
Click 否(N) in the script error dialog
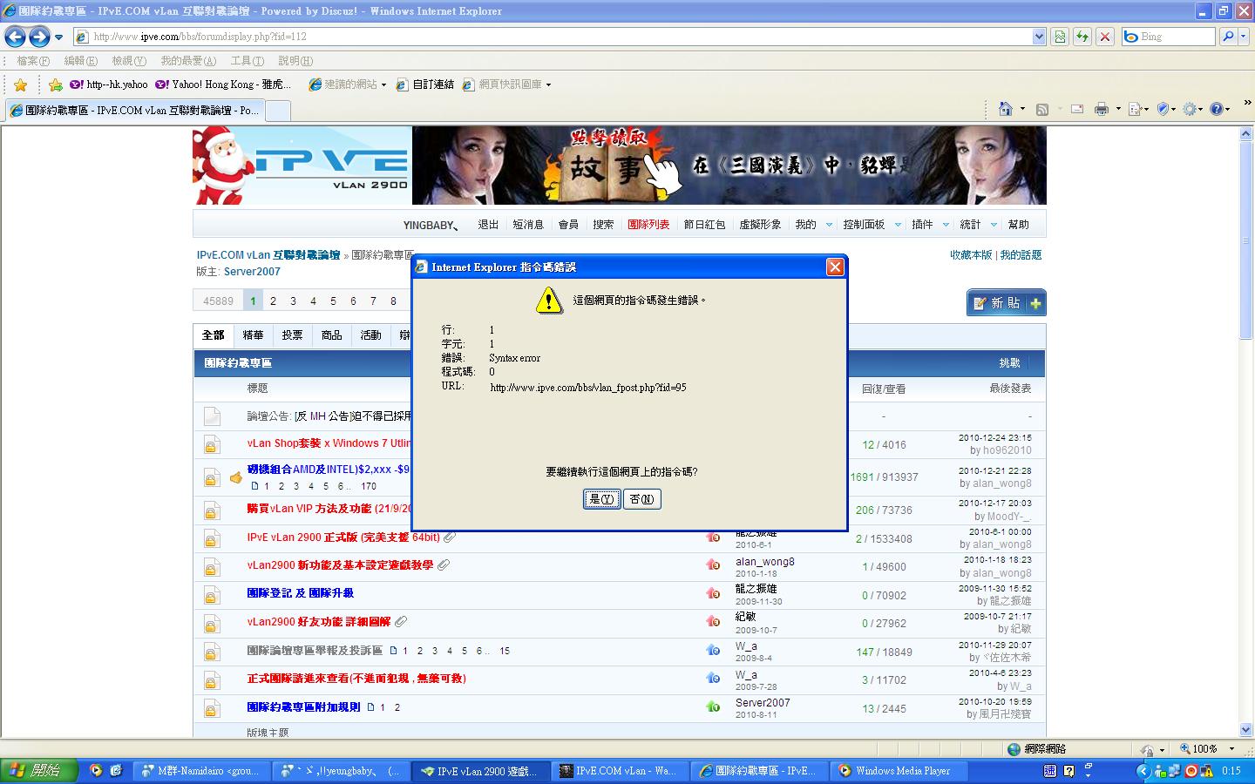pos(642,499)
